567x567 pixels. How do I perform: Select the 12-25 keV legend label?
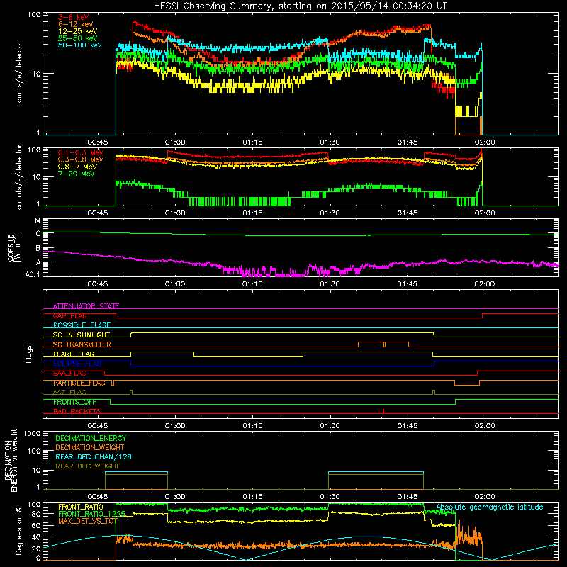point(77,31)
